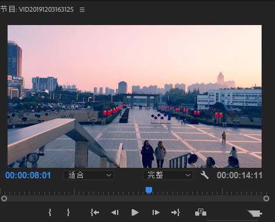Click the left zoom scroll bar handle

[4, 199]
